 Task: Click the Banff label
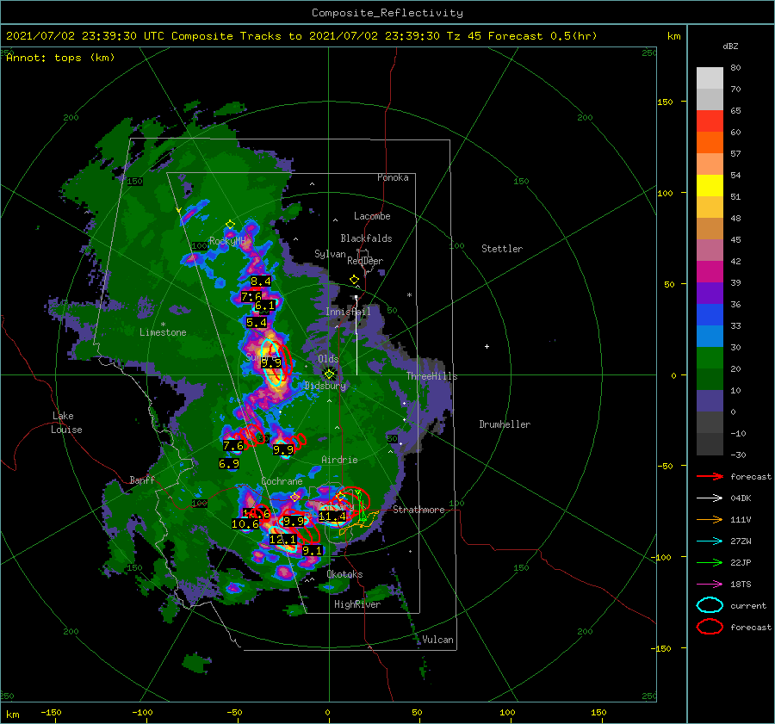pos(142,480)
